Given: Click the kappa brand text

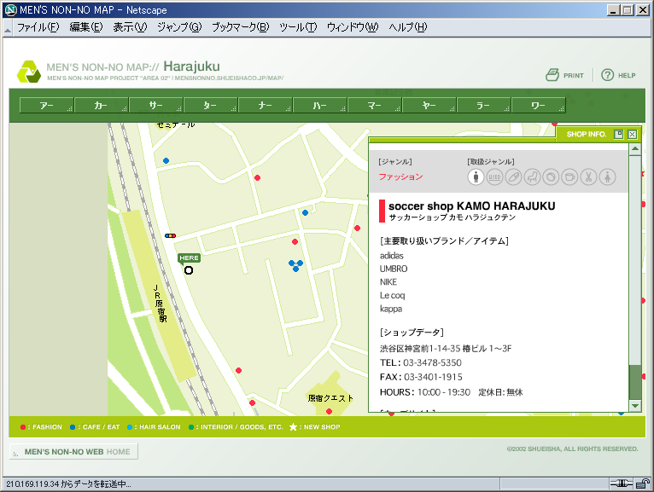Looking at the screenshot, I should click(391, 310).
